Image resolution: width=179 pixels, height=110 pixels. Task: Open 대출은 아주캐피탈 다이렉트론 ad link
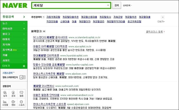[x=50, y=46]
